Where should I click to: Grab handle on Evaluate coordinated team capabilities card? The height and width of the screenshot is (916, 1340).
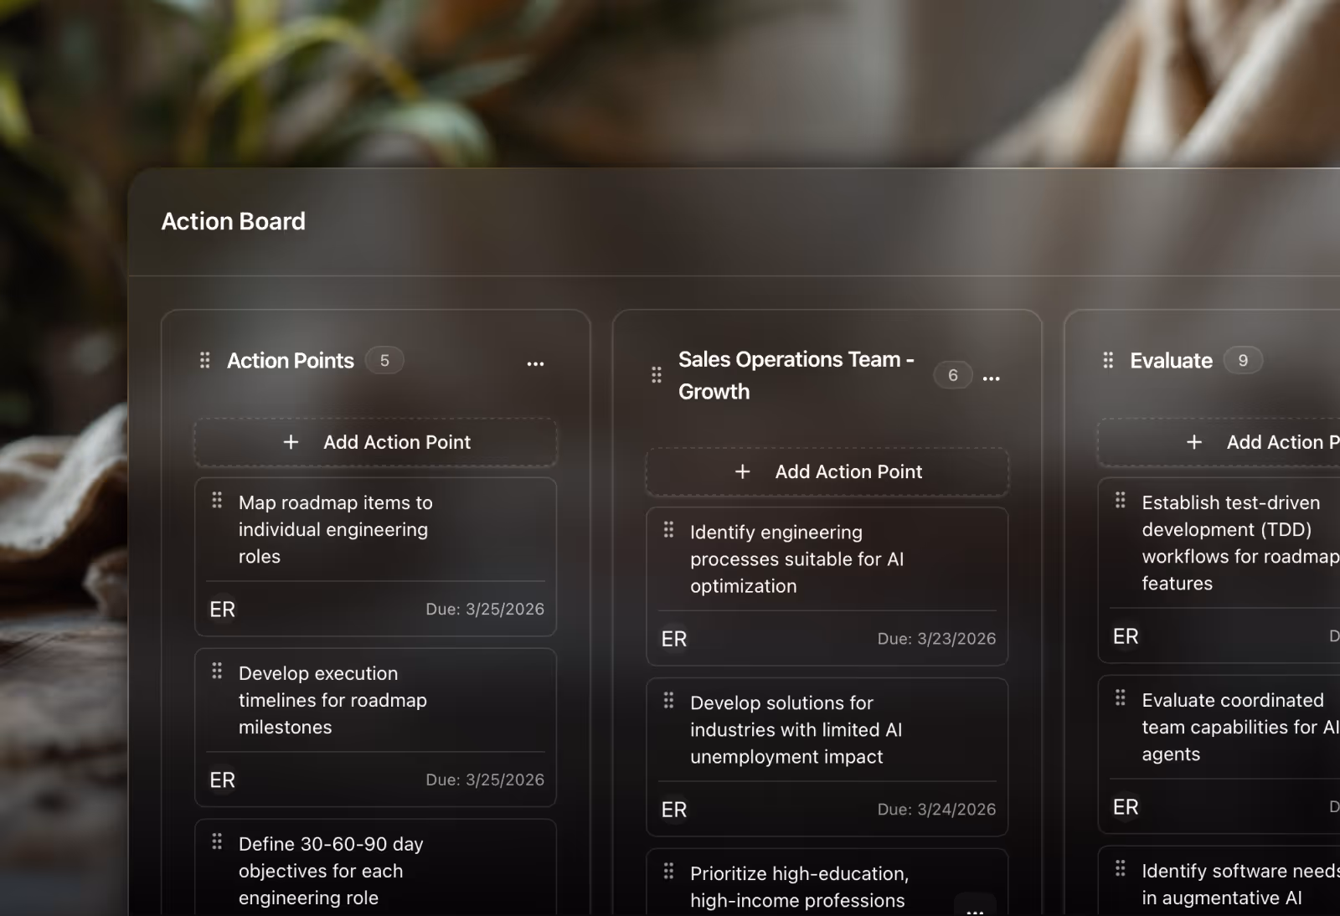[1121, 697]
